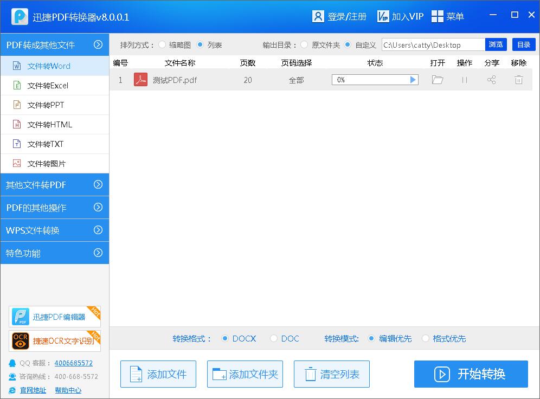
Task: Click the 0% conversion progress bar
Action: (375, 80)
